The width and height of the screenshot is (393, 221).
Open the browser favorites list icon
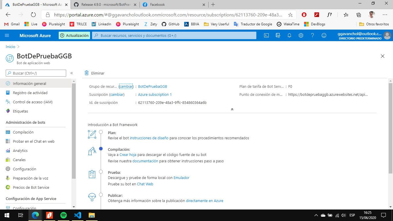346,15
